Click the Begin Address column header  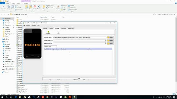[55, 49]
